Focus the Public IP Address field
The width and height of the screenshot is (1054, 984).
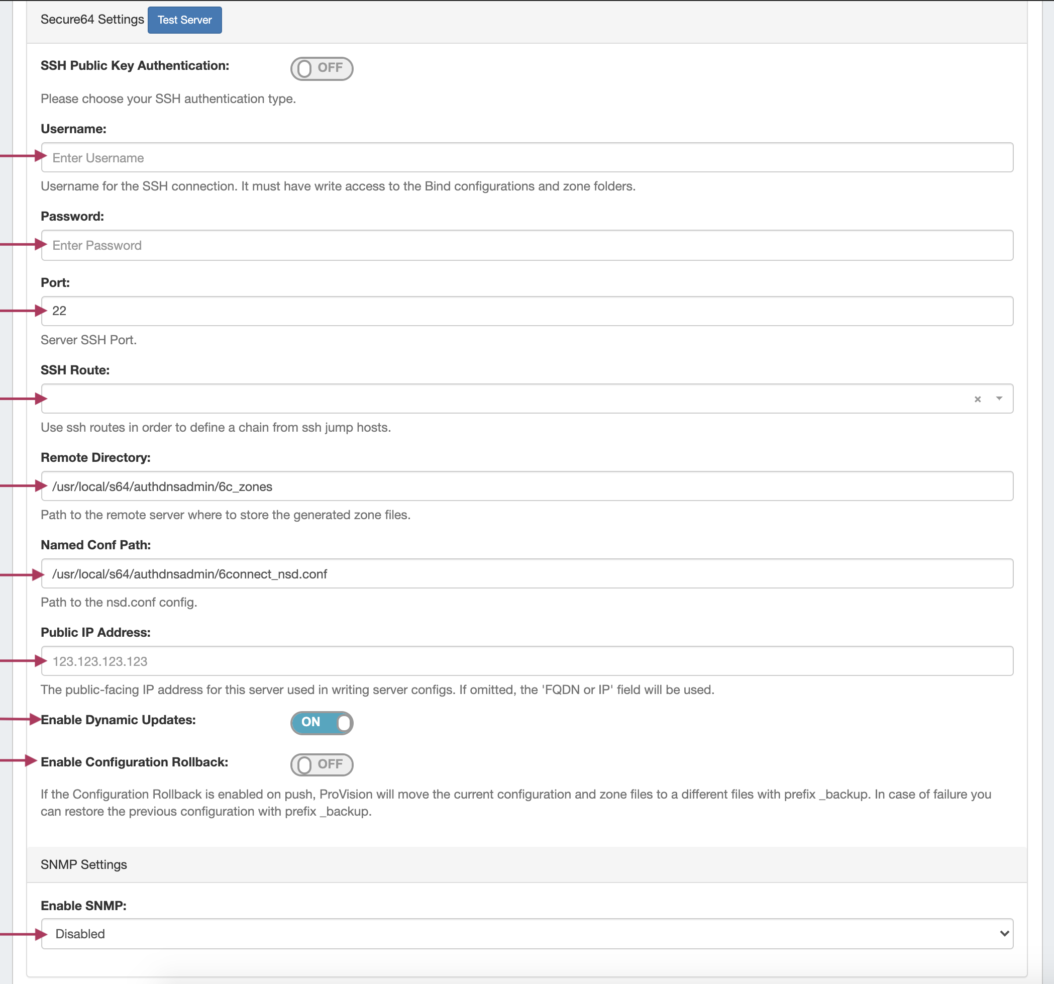(527, 661)
